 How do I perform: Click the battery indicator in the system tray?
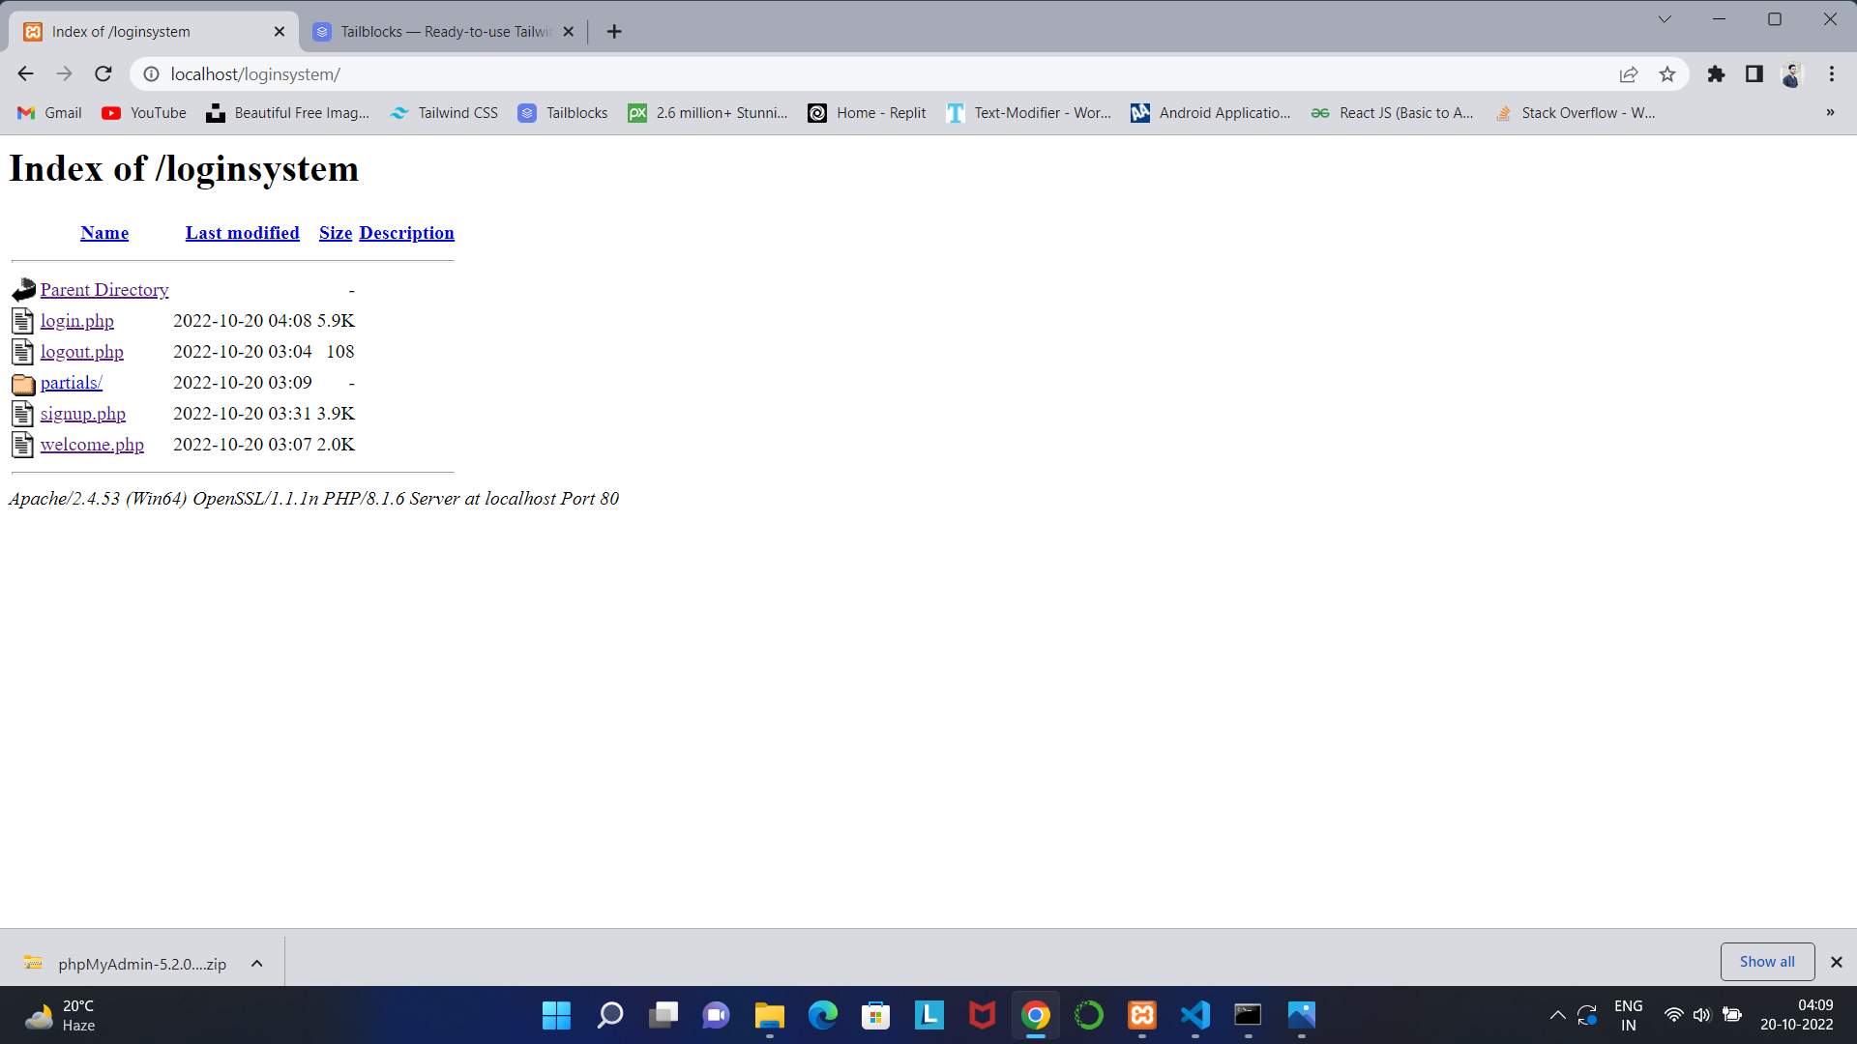click(1731, 1016)
